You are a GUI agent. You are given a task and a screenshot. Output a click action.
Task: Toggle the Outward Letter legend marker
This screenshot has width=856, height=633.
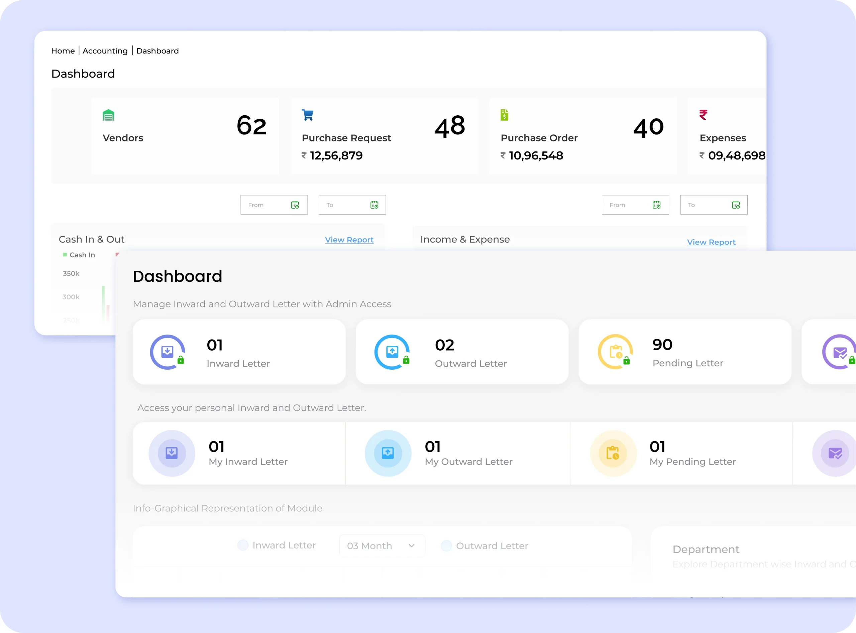(x=446, y=546)
